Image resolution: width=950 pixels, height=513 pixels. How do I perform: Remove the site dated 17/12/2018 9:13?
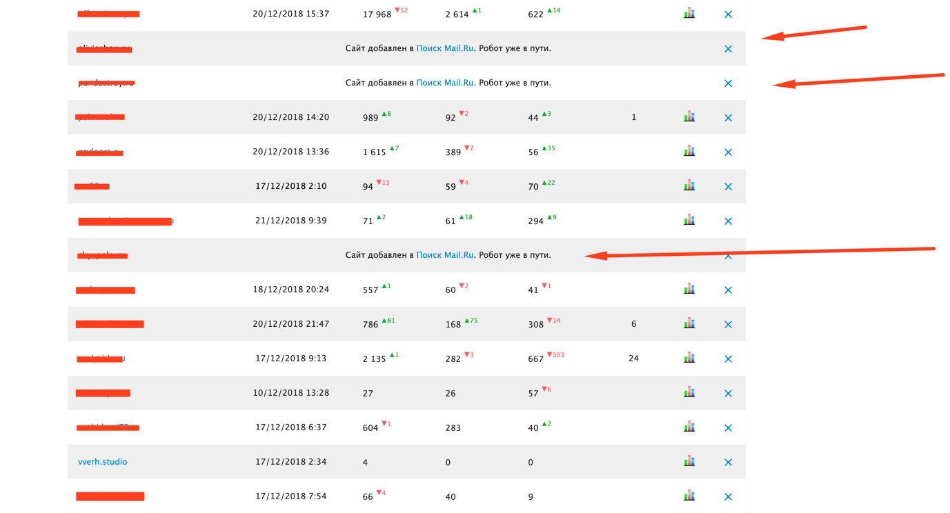tap(728, 359)
